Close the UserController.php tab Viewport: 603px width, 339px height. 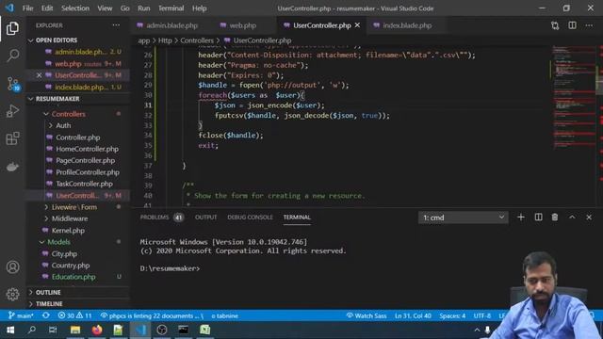point(357,25)
